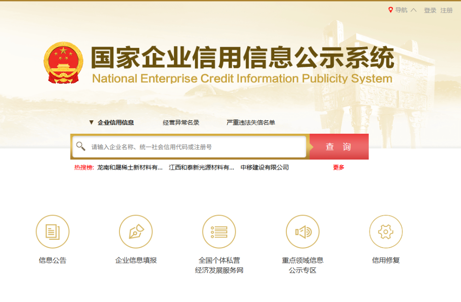
Task: Open hot search 龙南和晟稀土新材料有...
Action: pyautogui.click(x=130, y=168)
